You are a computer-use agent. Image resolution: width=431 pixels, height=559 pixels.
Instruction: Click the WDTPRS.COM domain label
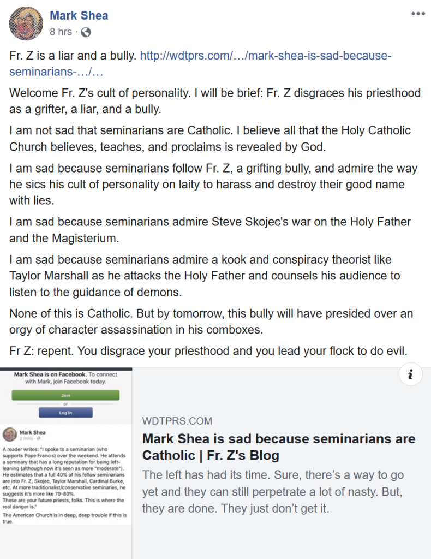tap(177, 421)
